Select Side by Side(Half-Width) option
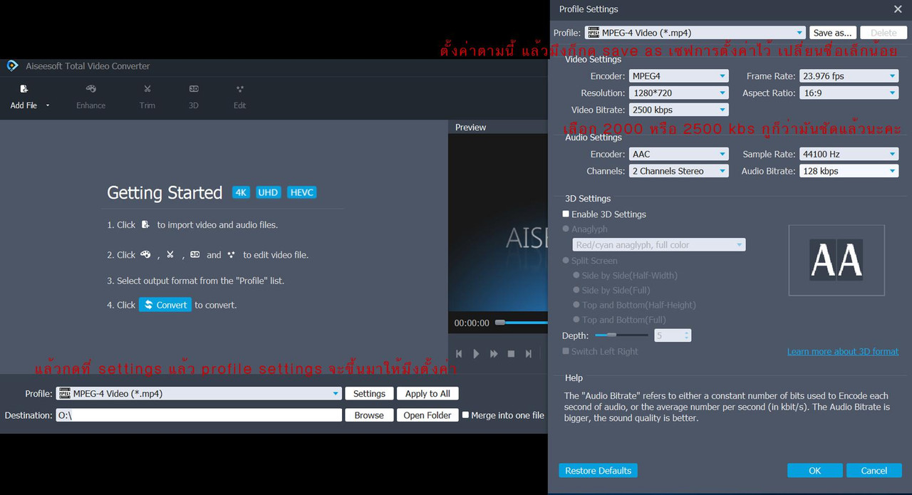Image resolution: width=912 pixels, height=495 pixels. pos(576,276)
